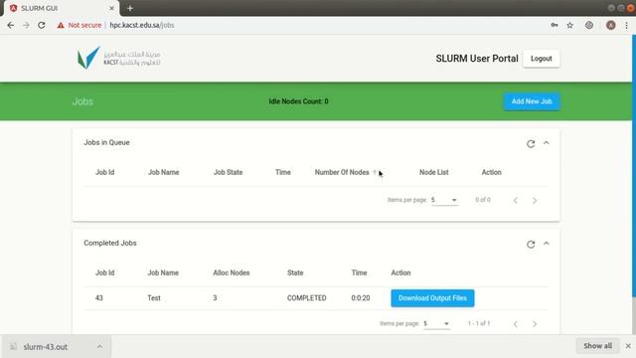This screenshot has width=636, height=358.
Task: Collapse the Jobs in Queue panel
Action: point(546,143)
